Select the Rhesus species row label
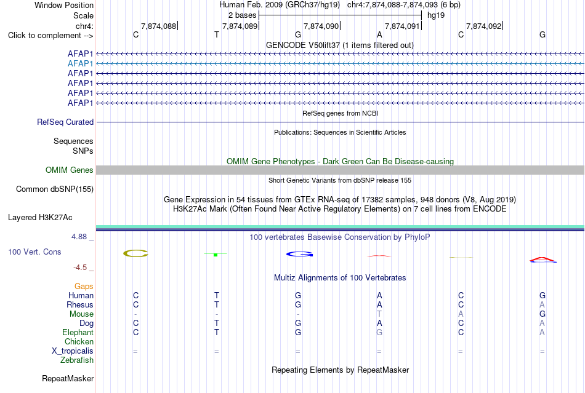 coord(80,304)
